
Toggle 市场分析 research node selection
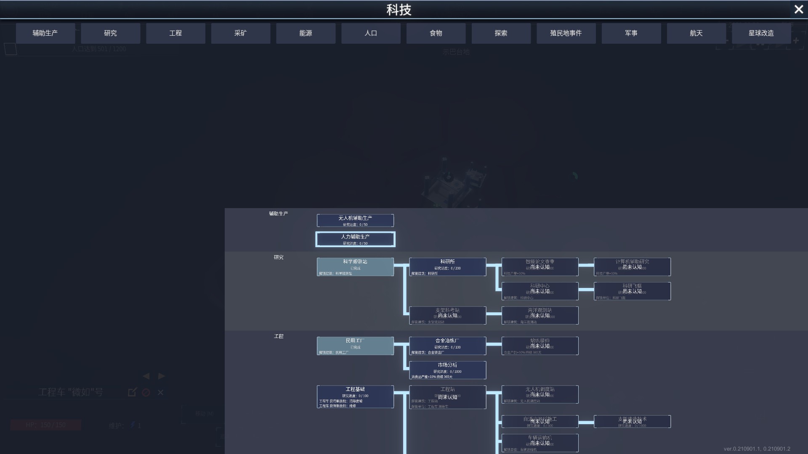[447, 369]
